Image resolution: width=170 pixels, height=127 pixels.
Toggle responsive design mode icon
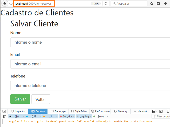pos(168,111)
